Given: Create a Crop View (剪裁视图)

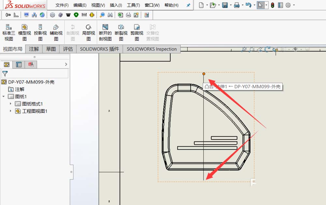Looking at the screenshot, I should (137, 33).
